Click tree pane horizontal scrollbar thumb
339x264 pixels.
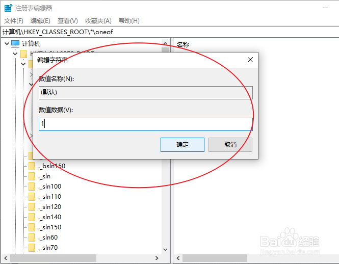pyautogui.click(x=53, y=258)
